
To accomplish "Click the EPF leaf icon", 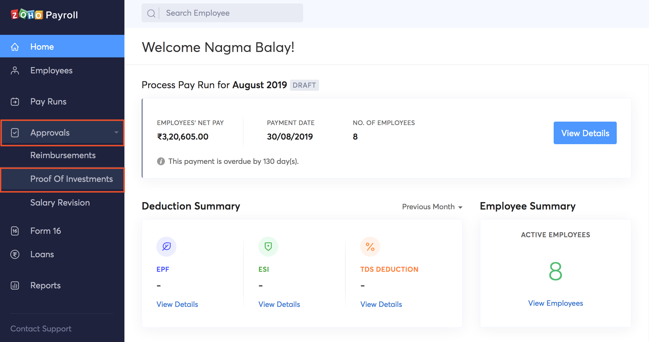I will point(166,246).
